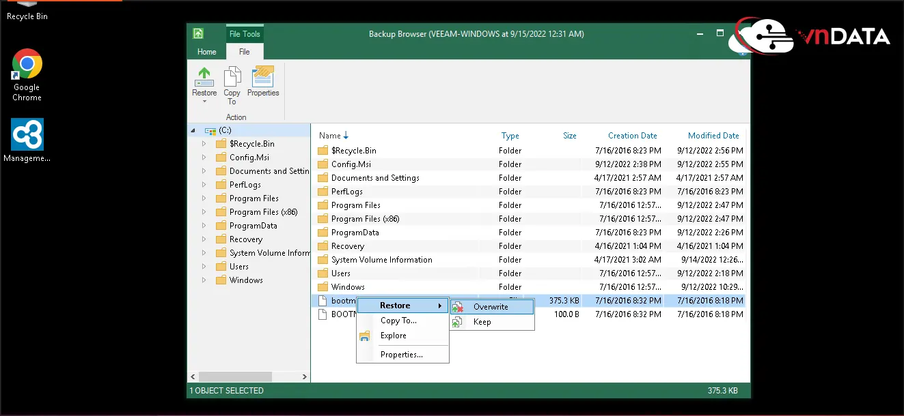Viewport: 904px width, 416px height.
Task: Click the Veeam app icon in the title bar
Action: [198, 33]
